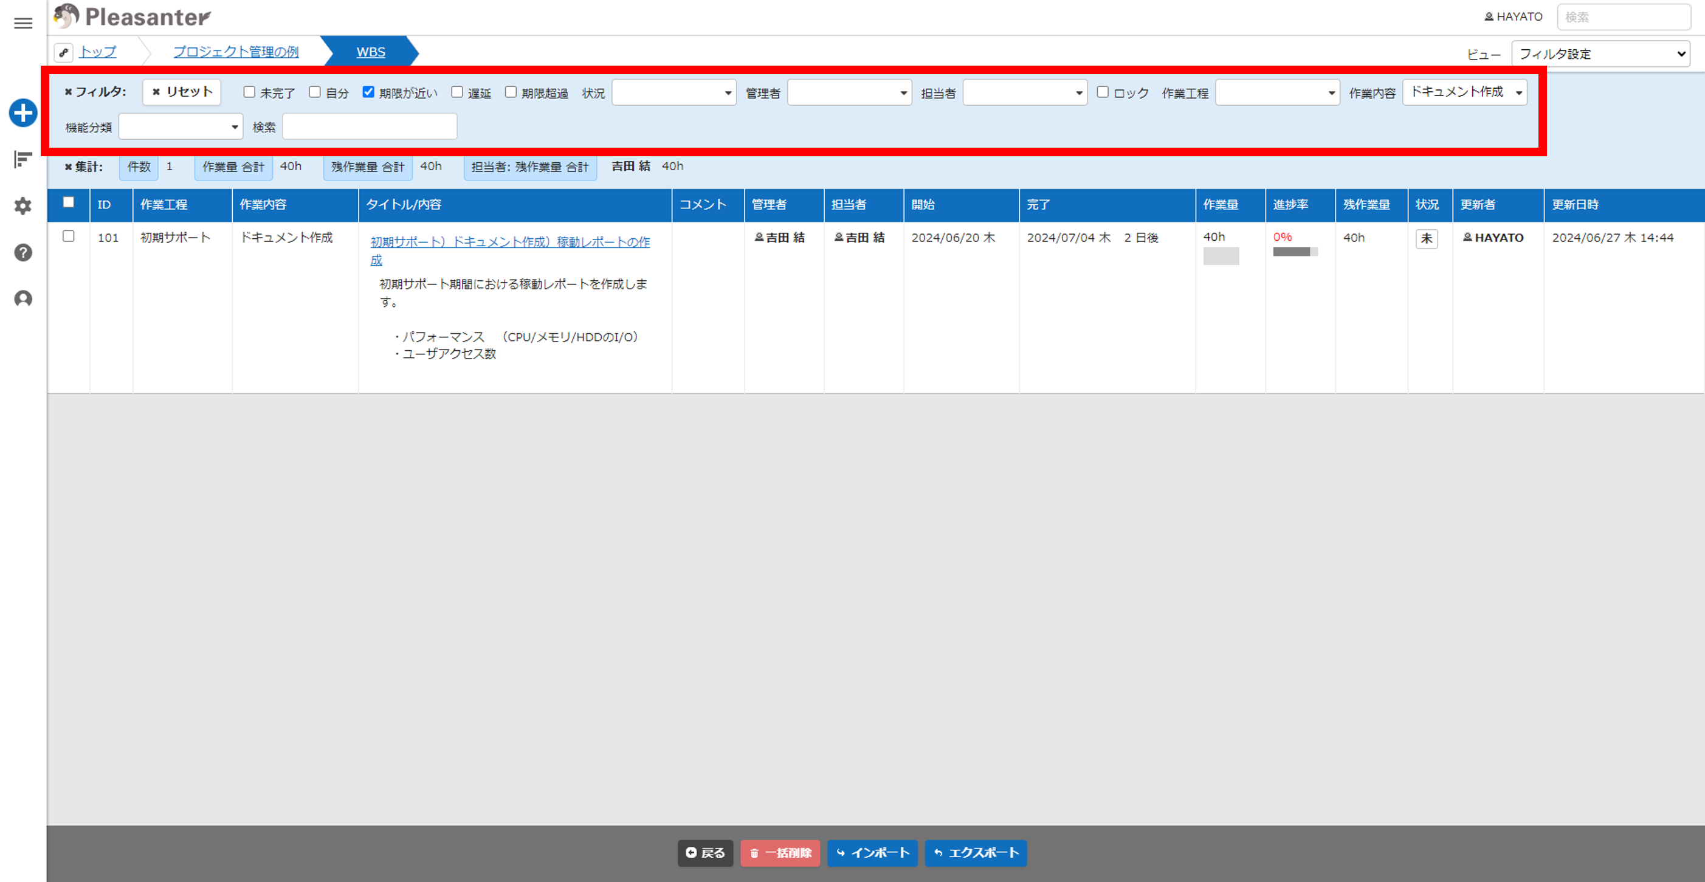
Task: Click the 戻る button
Action: click(705, 853)
